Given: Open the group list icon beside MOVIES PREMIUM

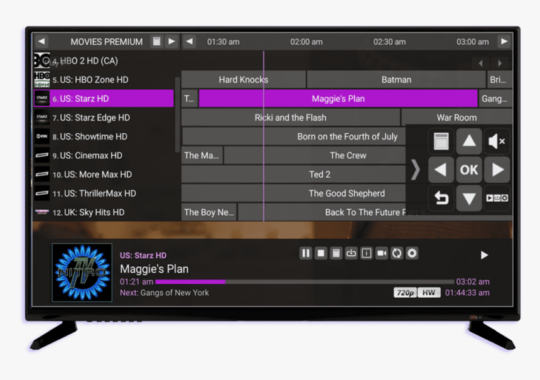Looking at the screenshot, I should coord(156,41).
